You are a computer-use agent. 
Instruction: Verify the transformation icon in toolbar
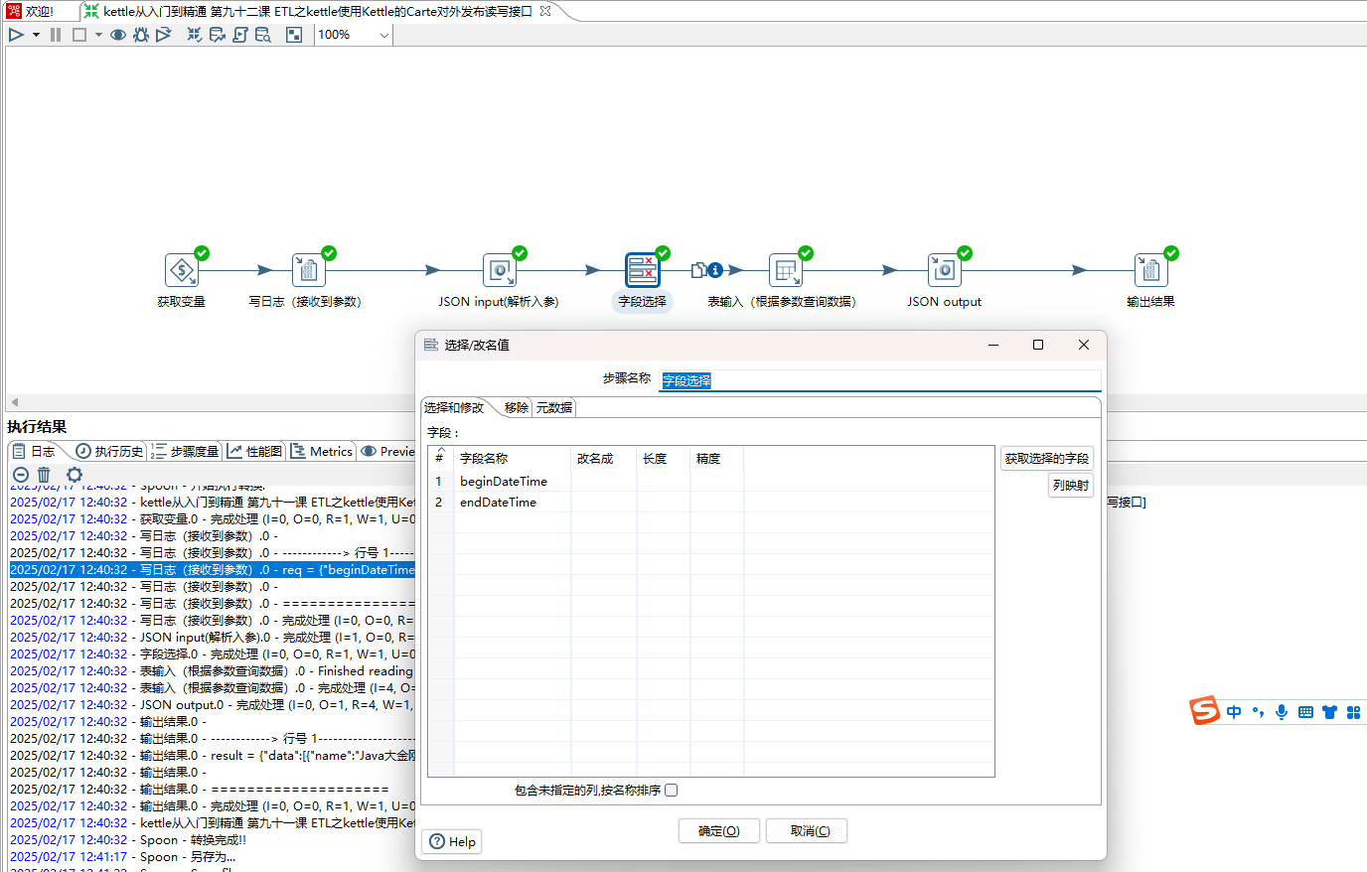(x=195, y=35)
